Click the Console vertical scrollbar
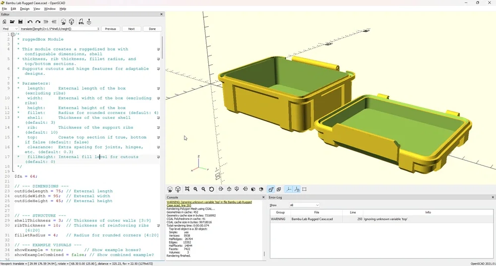The height and width of the screenshot is (266, 496). [264, 254]
